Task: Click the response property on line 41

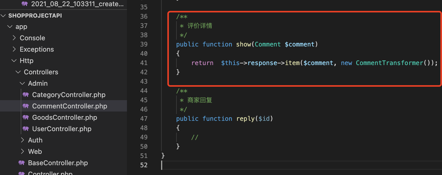Action: 262,63
